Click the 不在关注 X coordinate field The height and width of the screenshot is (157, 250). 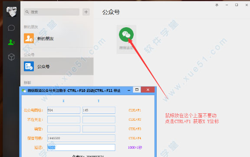(64, 119)
